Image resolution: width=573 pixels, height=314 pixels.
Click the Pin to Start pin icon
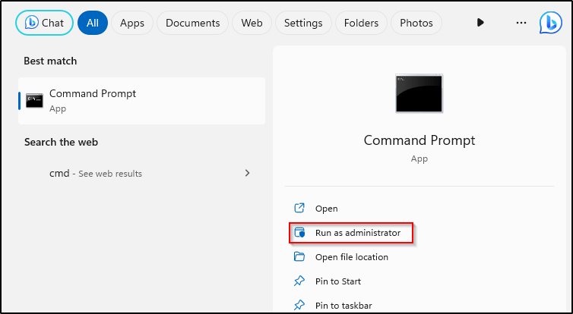299,281
